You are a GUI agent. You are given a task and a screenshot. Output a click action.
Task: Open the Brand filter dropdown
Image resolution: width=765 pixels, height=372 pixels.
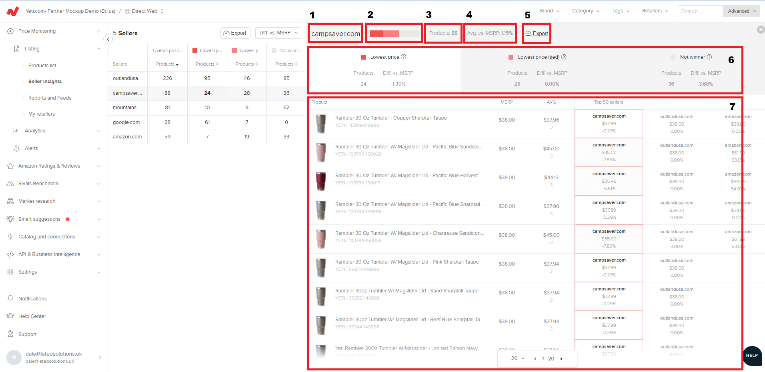click(549, 11)
